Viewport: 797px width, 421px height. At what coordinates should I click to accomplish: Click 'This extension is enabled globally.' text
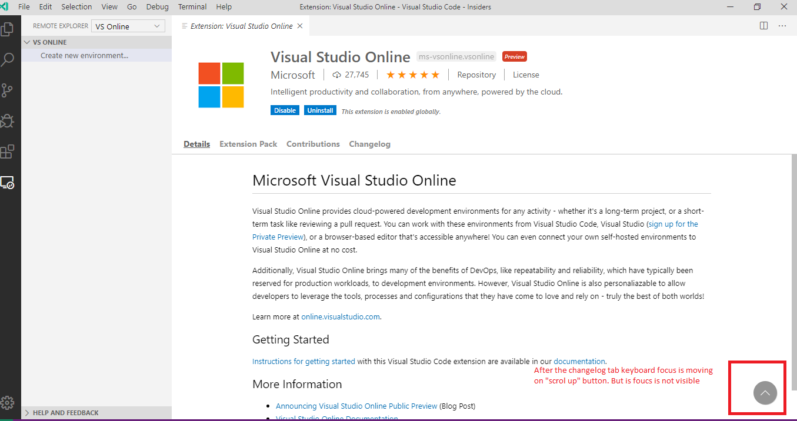(x=391, y=111)
